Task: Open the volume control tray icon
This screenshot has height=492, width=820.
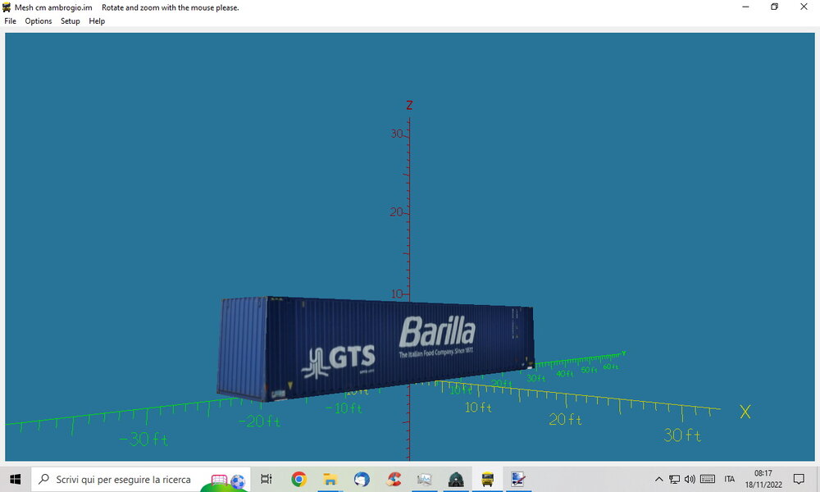Action: click(x=690, y=479)
